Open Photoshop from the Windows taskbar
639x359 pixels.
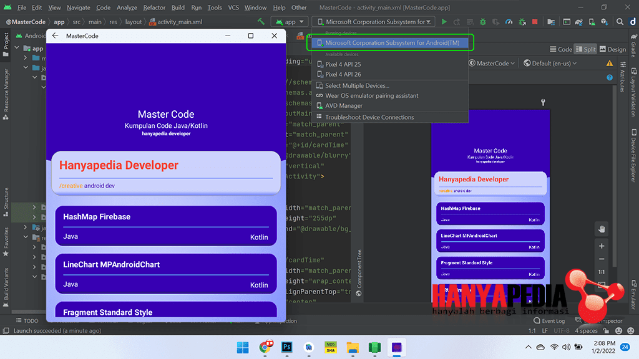[x=286, y=347]
